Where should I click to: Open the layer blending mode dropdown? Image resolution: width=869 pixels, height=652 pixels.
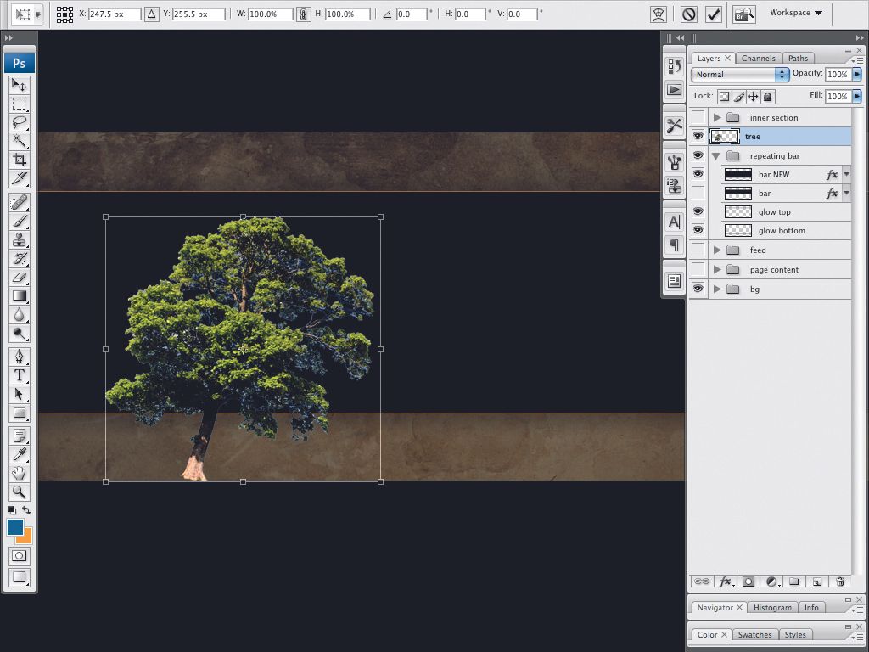tap(738, 75)
